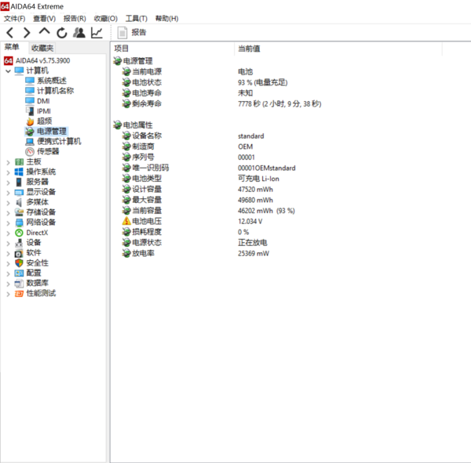Image resolution: width=471 pixels, height=463 pixels.
Task: Select 电源管理 in the tree
Action: point(51,132)
